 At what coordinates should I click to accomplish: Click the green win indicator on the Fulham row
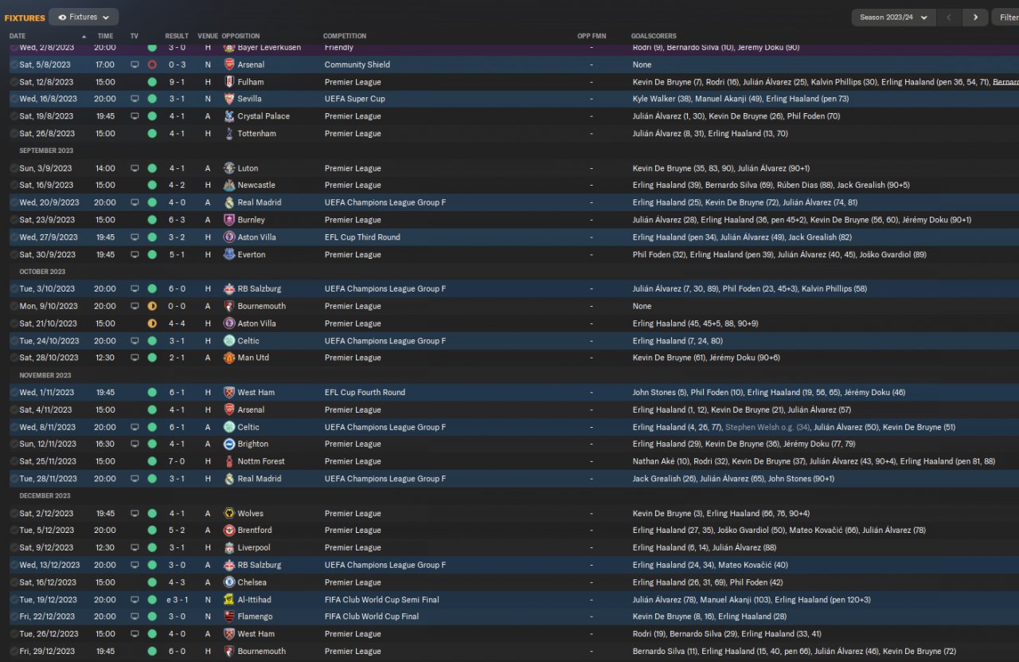tap(152, 82)
